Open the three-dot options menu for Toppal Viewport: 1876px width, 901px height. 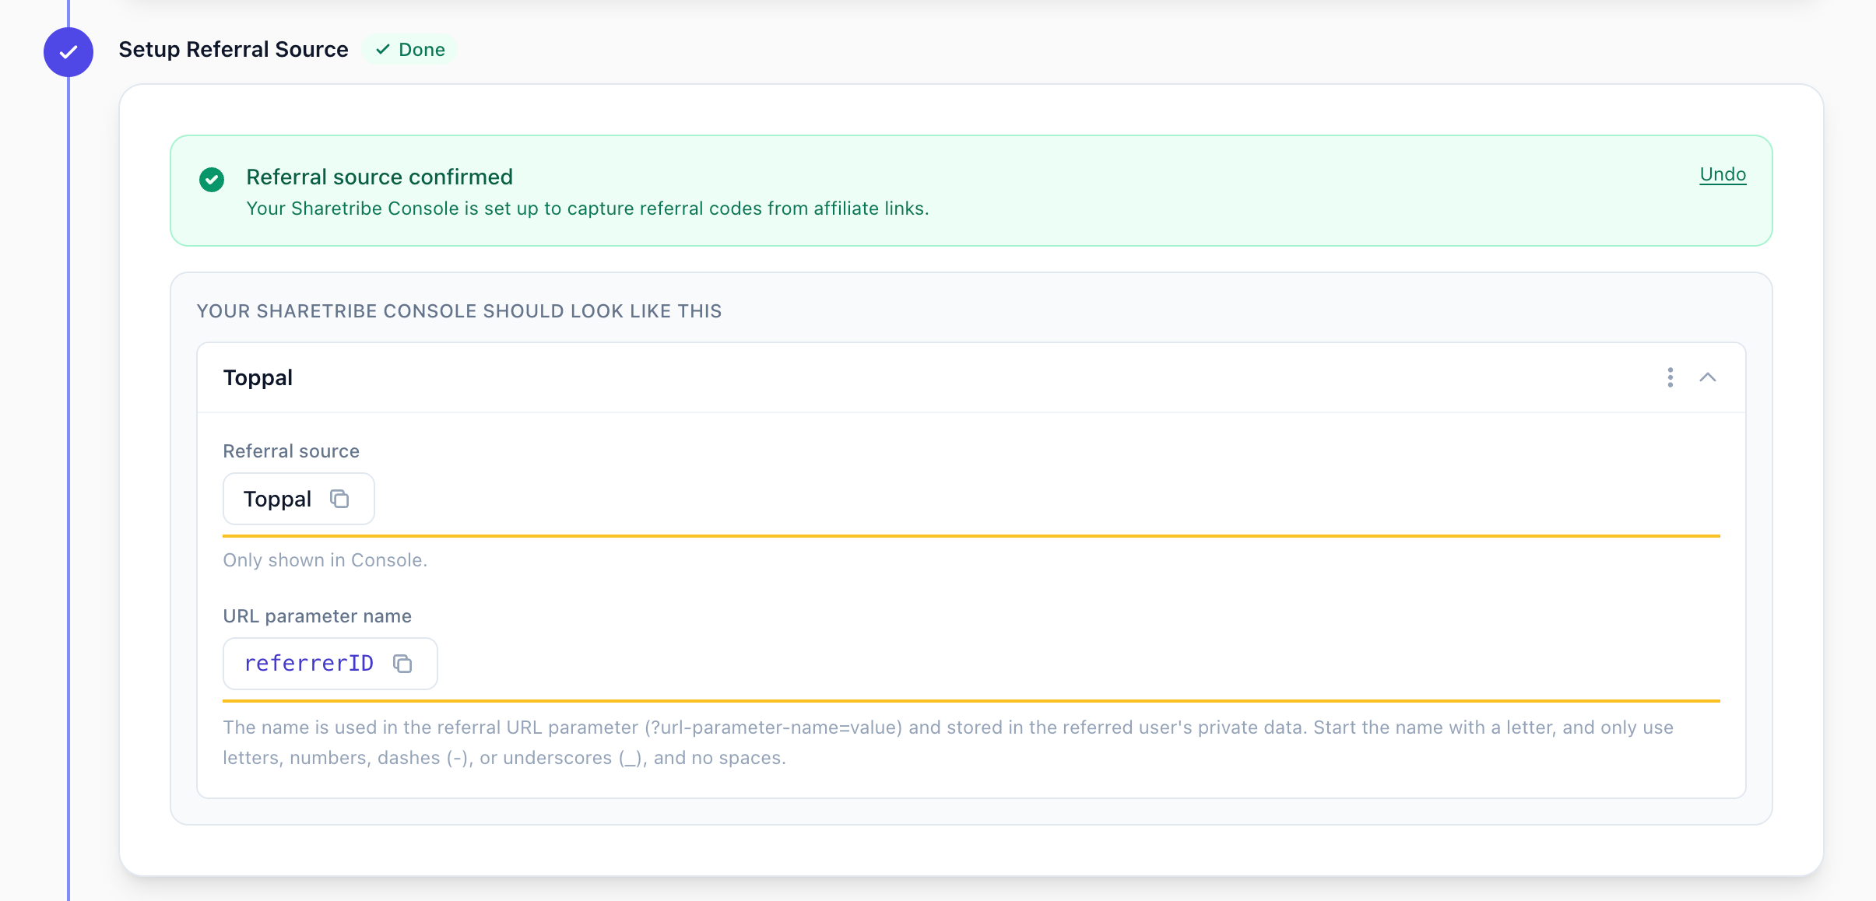(x=1670, y=377)
